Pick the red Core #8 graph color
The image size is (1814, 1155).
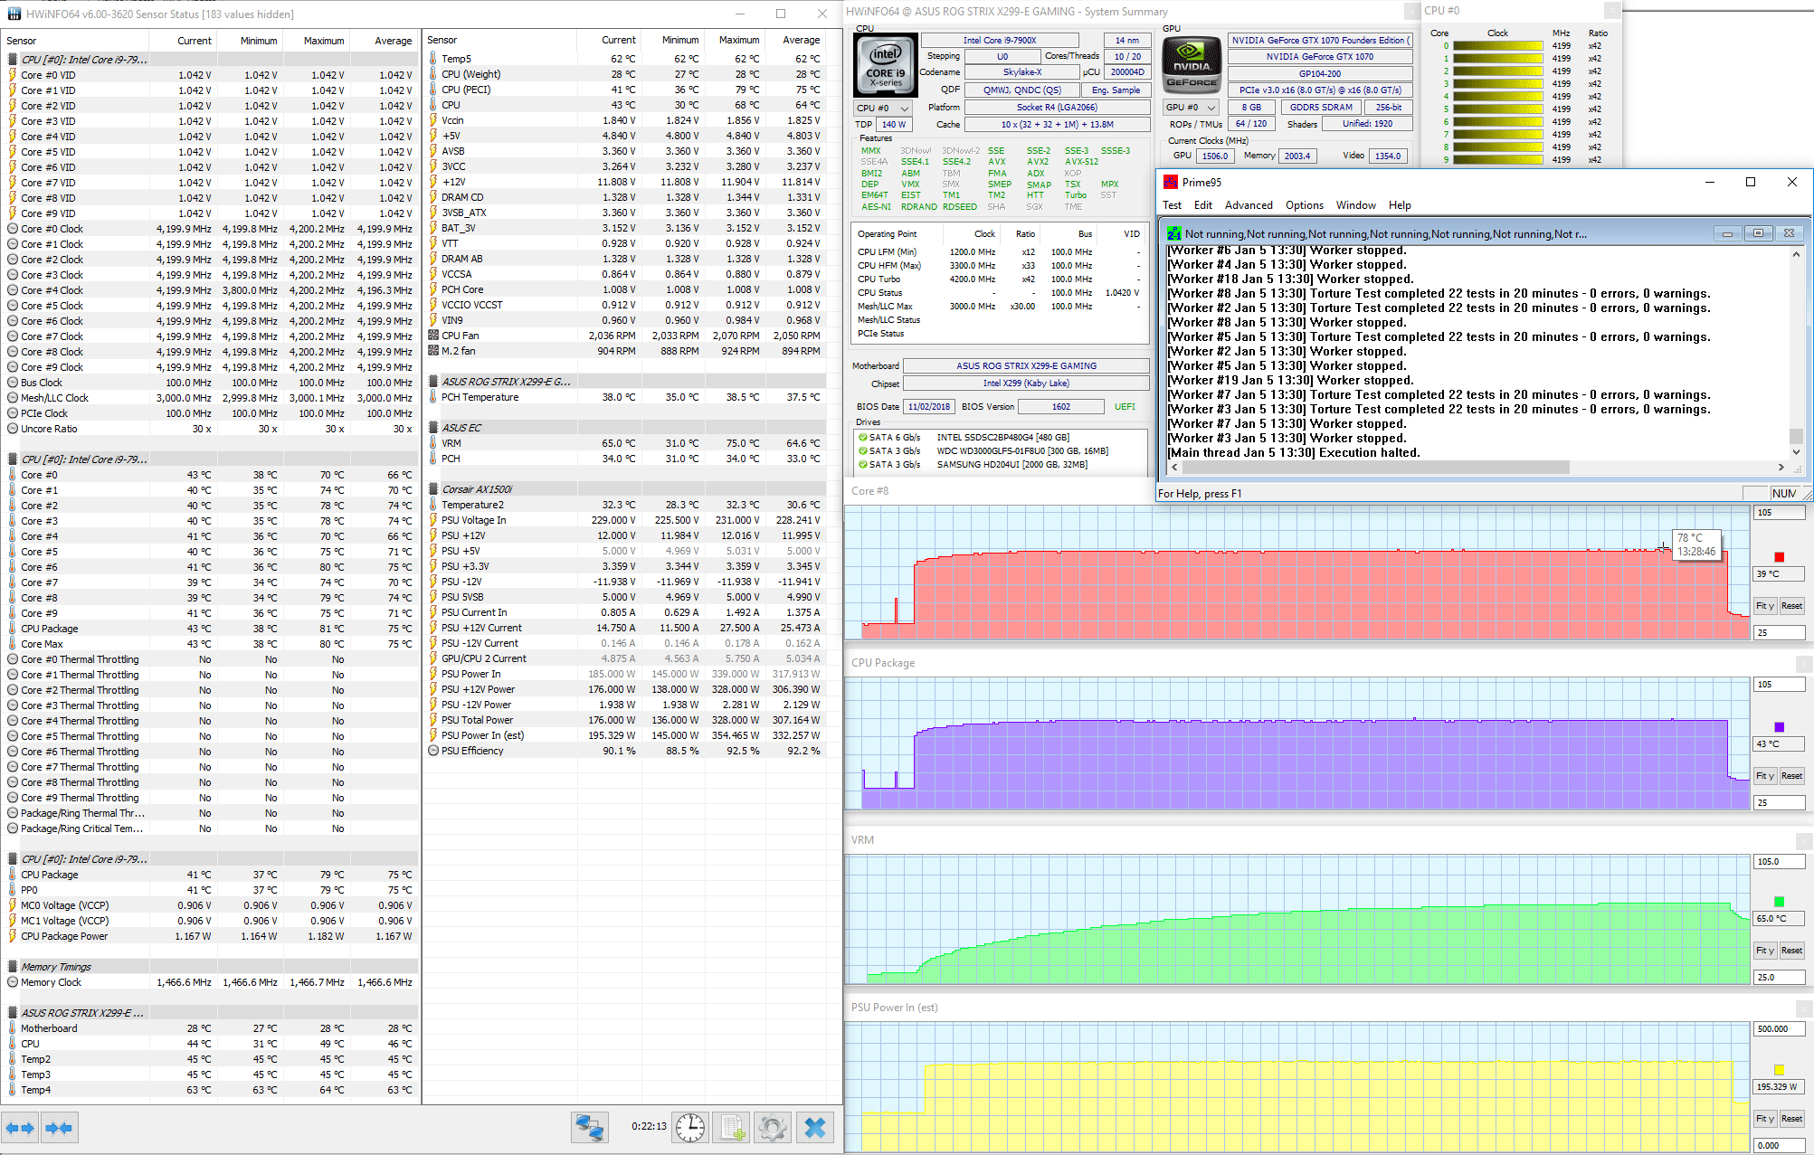pyautogui.click(x=1779, y=557)
